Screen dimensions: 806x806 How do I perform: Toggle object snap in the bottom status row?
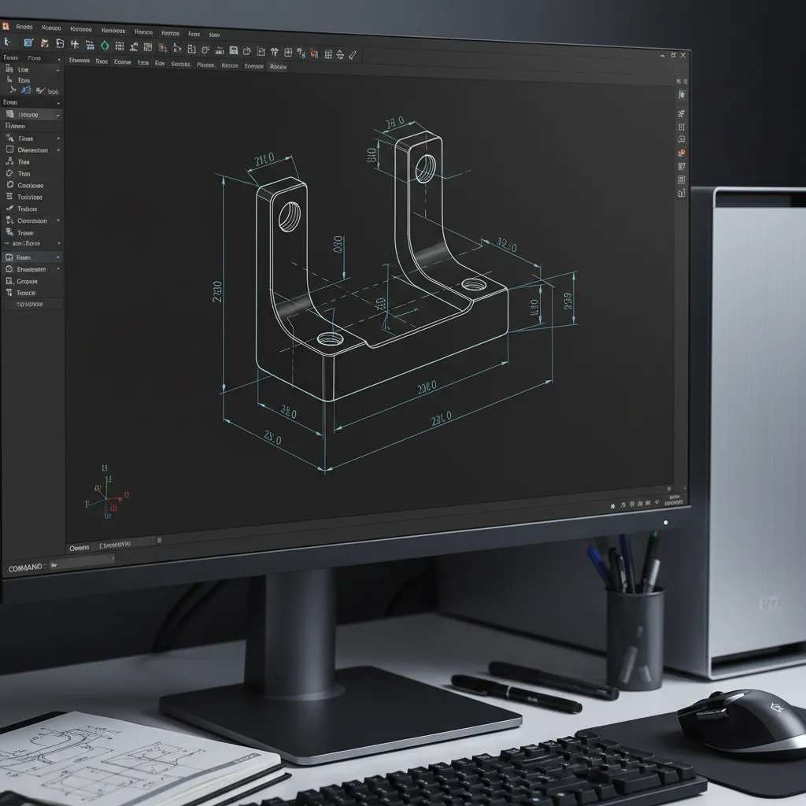coord(631,505)
